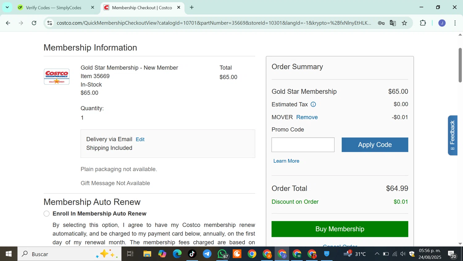463x261 pixels.
Task: Open the volume speaker tray icon
Action: [x=403, y=254]
